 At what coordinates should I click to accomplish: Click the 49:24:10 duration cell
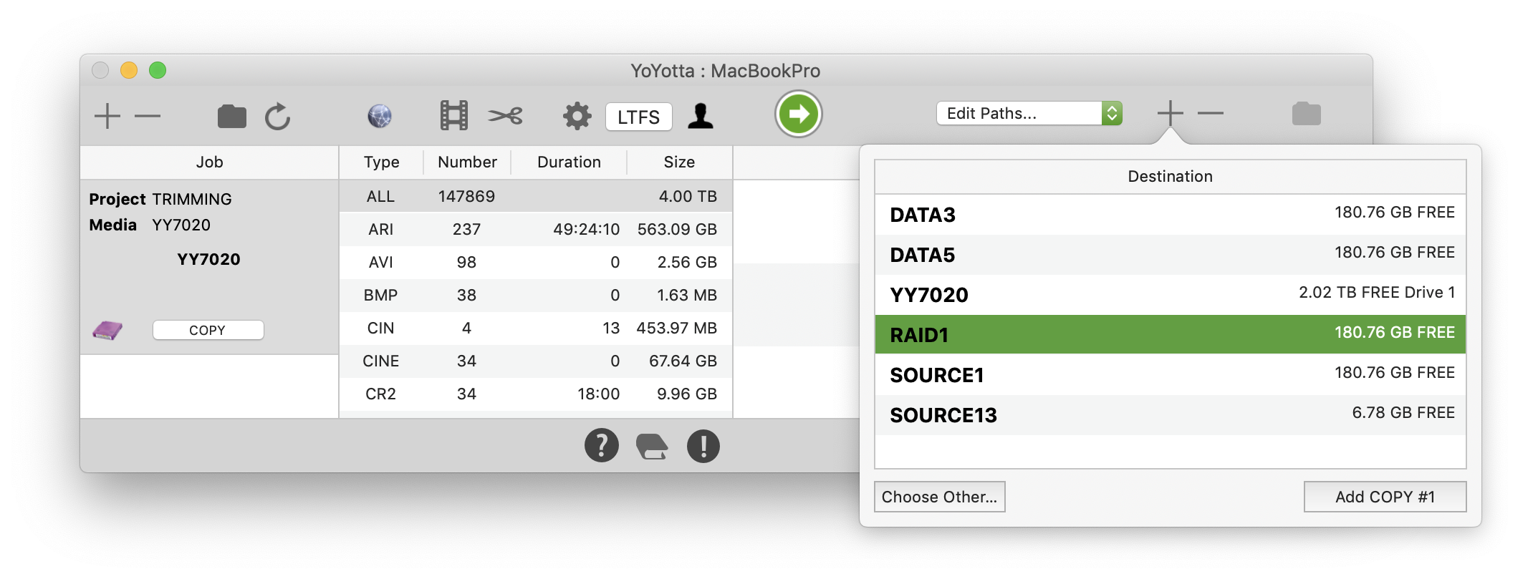[x=586, y=229]
